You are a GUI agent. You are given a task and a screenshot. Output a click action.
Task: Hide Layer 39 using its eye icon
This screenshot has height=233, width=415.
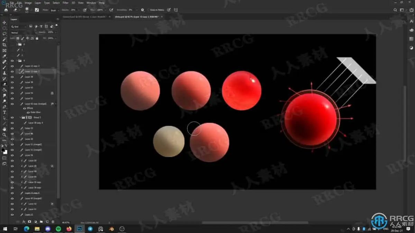point(12,77)
